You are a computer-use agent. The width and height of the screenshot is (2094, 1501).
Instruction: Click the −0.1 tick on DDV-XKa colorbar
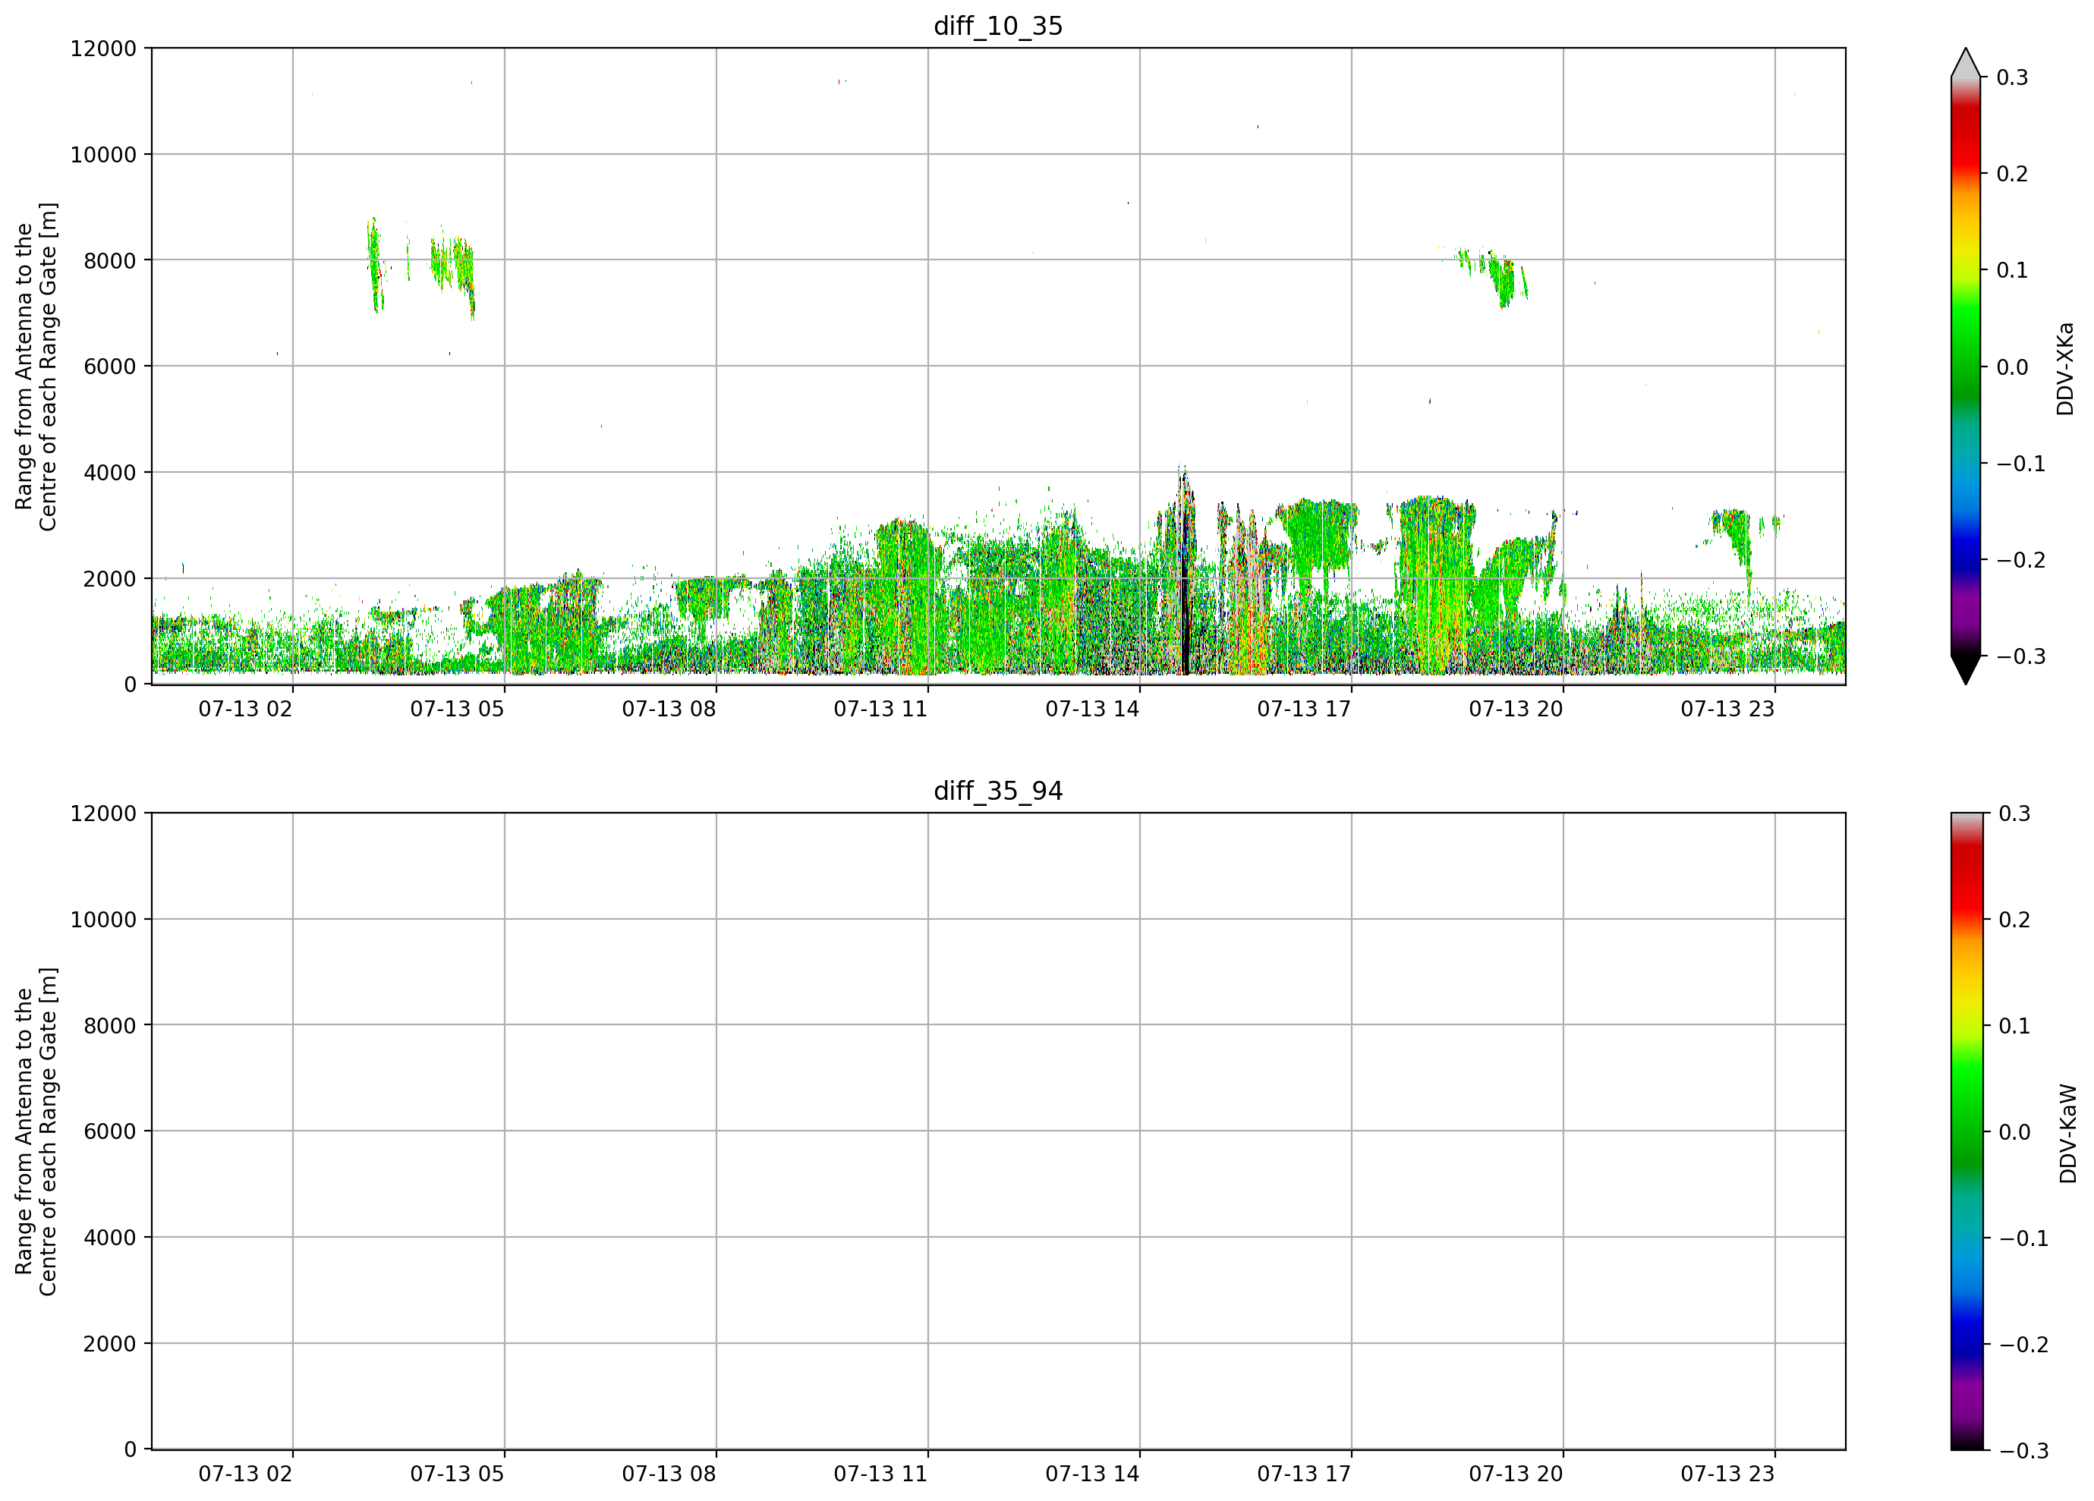(2021, 464)
